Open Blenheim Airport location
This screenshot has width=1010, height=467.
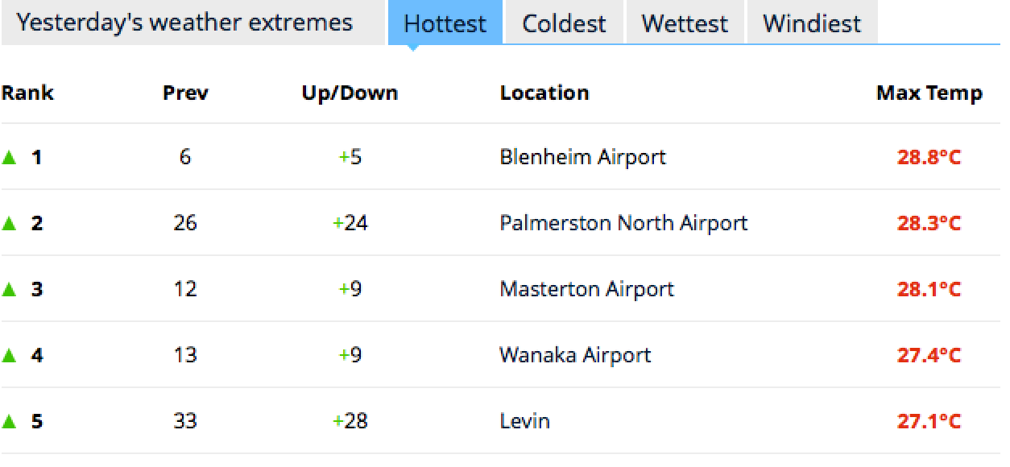[582, 156]
